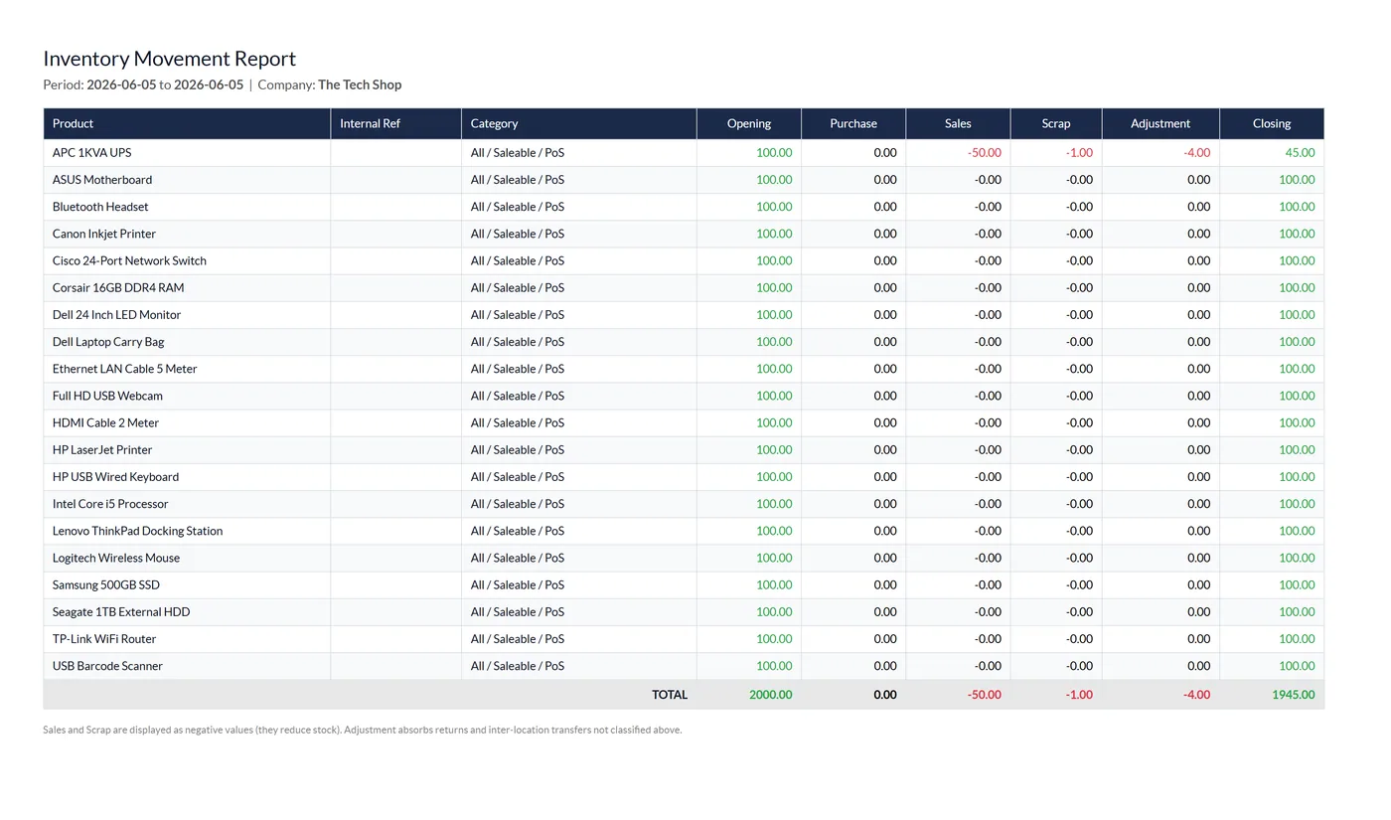Select TP-Link WiFi Router product name
This screenshot has width=1391, height=820.
[x=104, y=638]
